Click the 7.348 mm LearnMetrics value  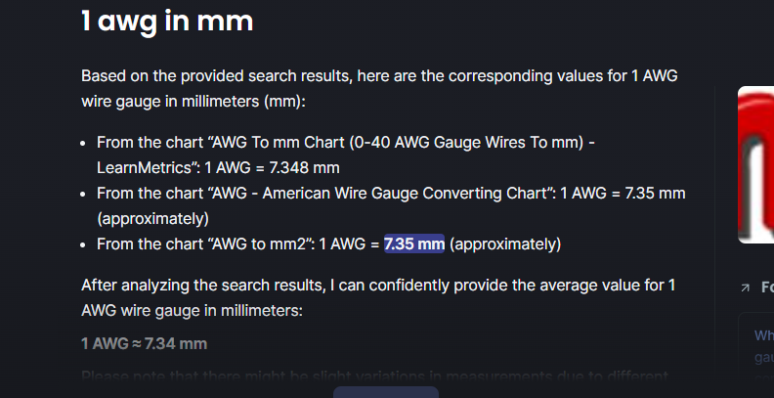304,168
